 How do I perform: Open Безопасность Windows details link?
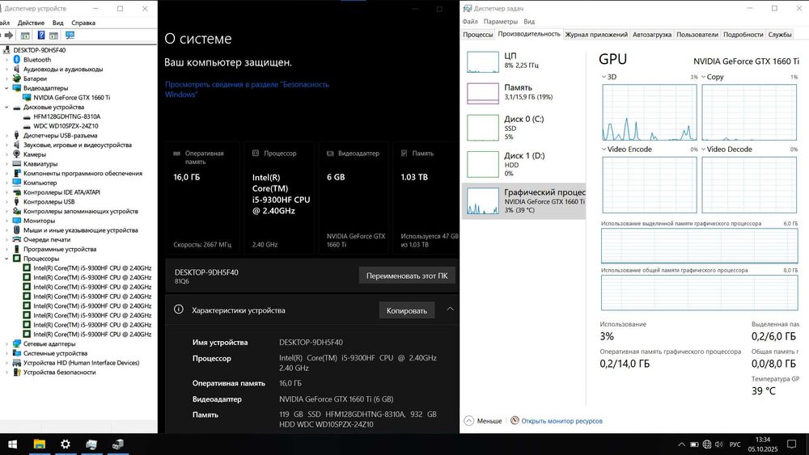point(247,89)
